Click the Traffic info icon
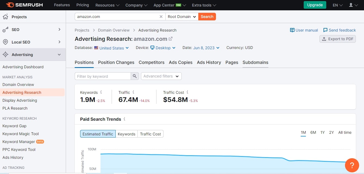The image size is (364, 174). click(x=133, y=92)
